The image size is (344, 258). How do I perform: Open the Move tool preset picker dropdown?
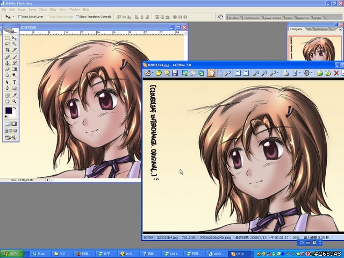click(13, 17)
